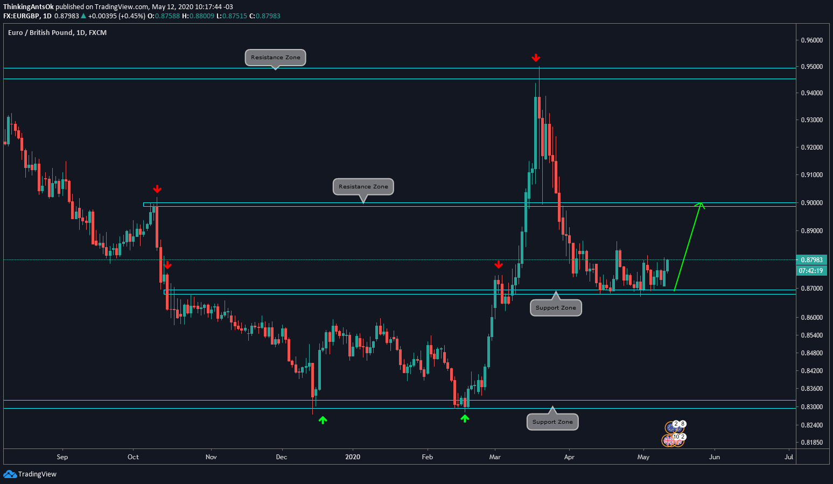Click the Feb label on the time axis
Image resolution: width=833 pixels, height=484 pixels.
point(428,457)
